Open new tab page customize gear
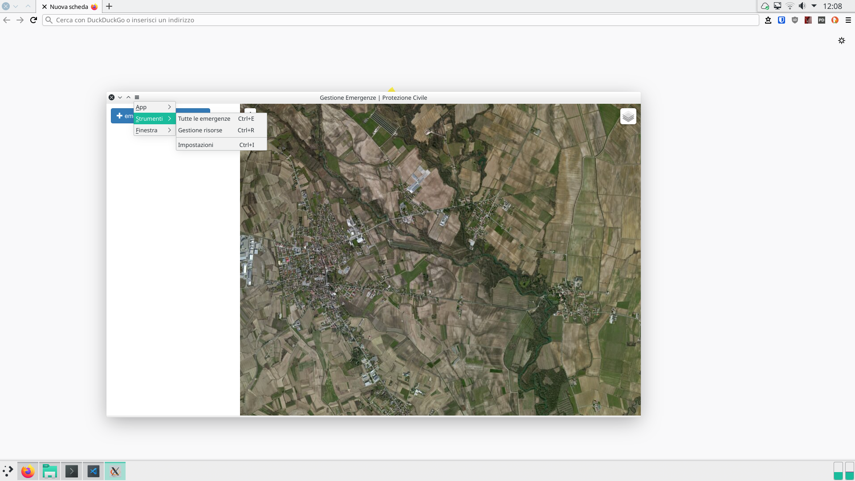This screenshot has height=481, width=855. [842, 41]
